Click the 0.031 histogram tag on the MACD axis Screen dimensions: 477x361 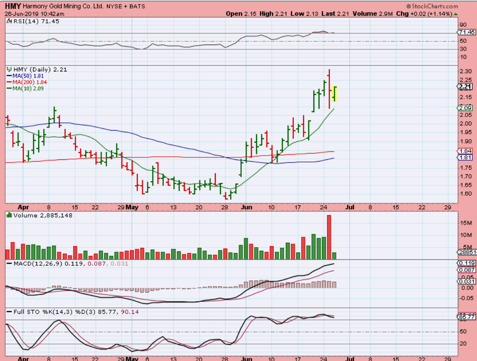[467, 281]
